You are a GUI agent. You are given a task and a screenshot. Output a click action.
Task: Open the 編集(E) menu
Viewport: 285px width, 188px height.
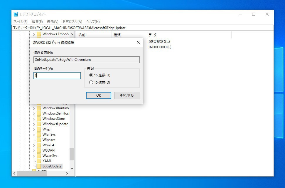coord(37,22)
